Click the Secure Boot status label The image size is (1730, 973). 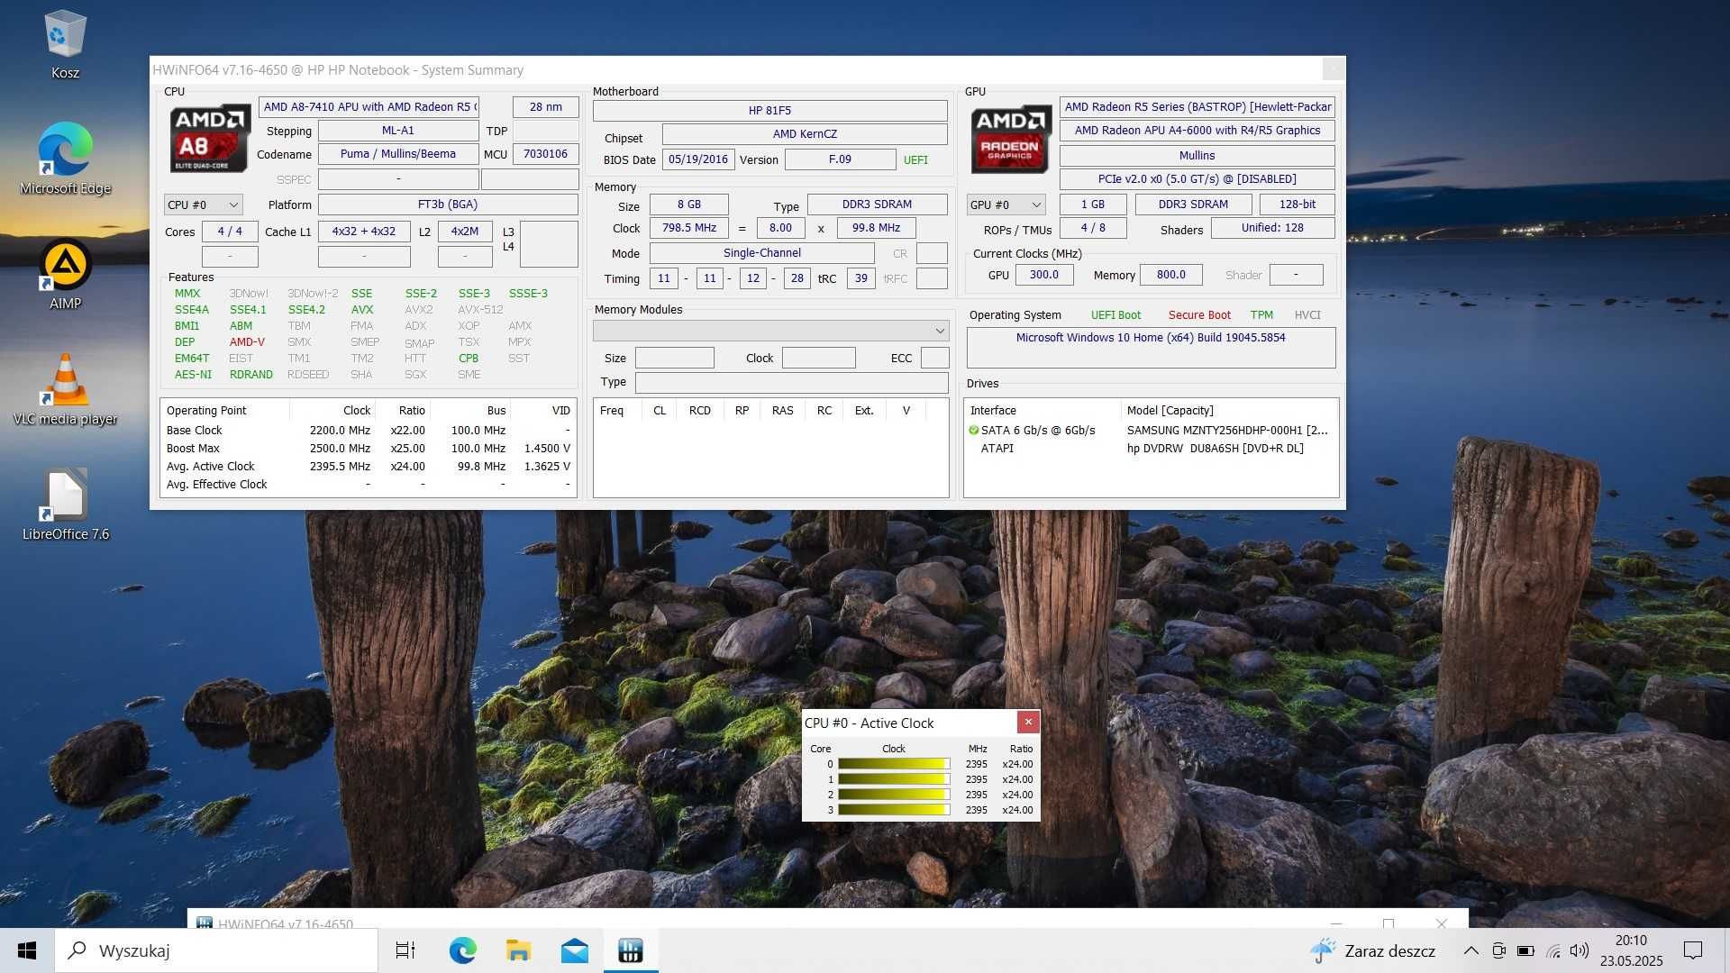point(1199,315)
